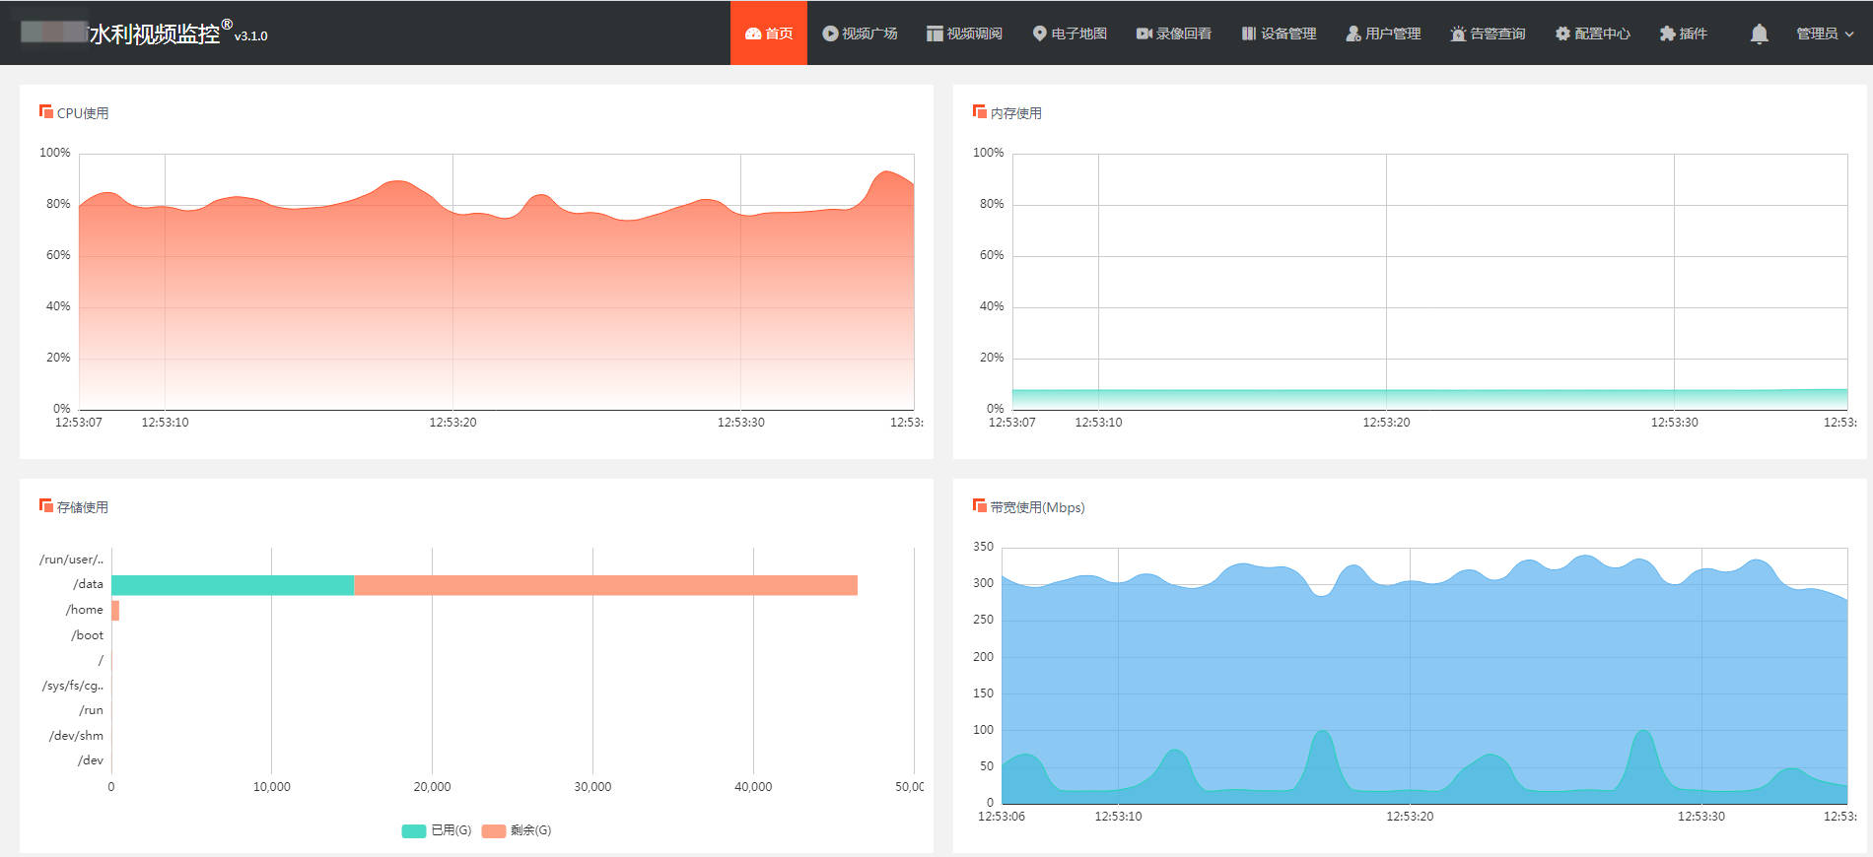Image resolution: width=1873 pixels, height=857 pixels.
Task: Open the 插件 plugins puzzle item
Action: [1683, 33]
